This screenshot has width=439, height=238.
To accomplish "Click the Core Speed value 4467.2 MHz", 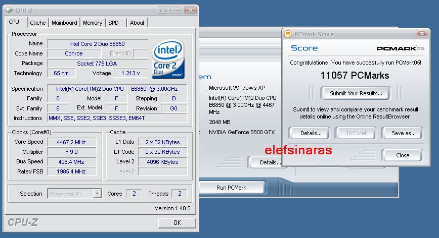I will point(71,142).
